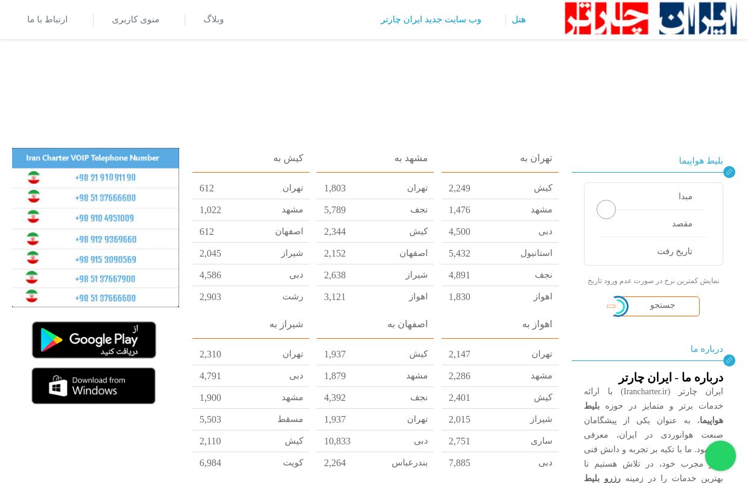Select کیش به تهران 612 route
The width and height of the screenshot is (748, 483).
[251, 188]
